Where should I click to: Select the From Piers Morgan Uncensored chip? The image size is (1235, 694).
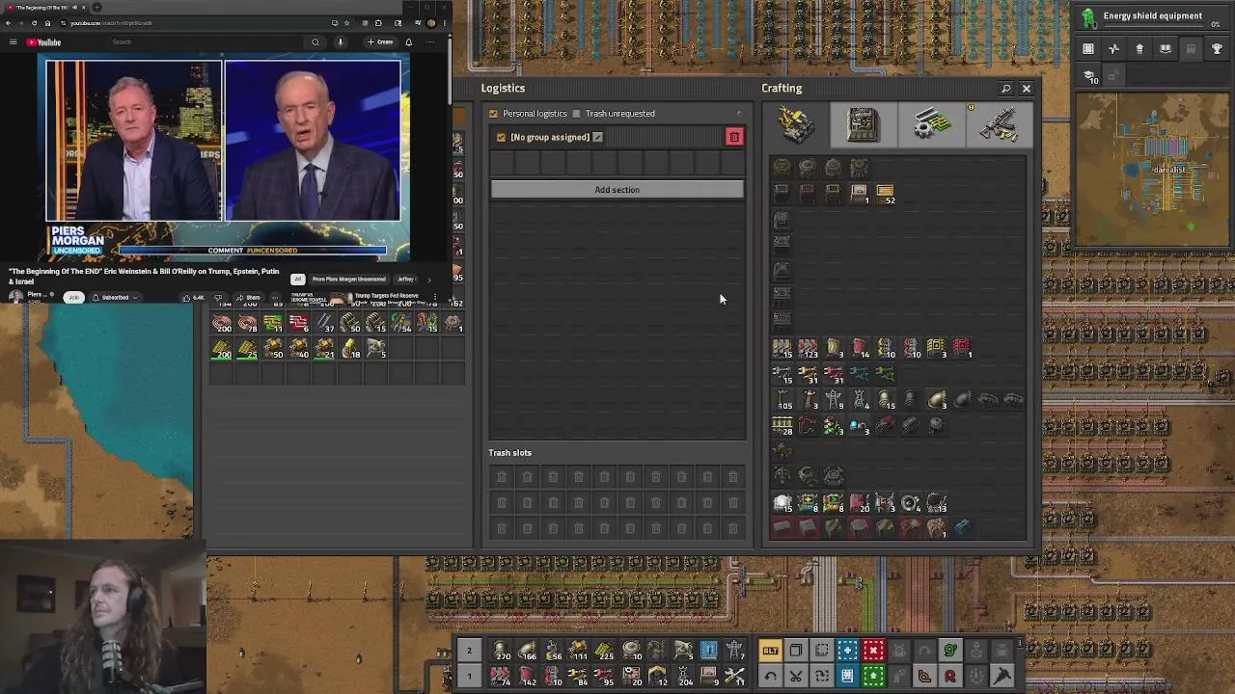348,280
